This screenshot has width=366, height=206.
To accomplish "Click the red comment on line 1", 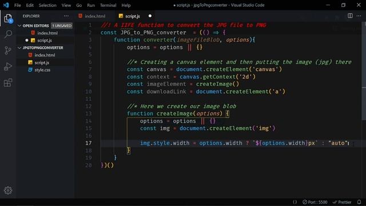I will point(183,25).
